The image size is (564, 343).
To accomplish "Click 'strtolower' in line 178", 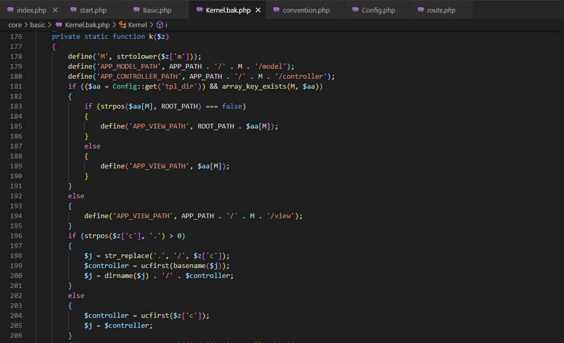I will [x=137, y=56].
